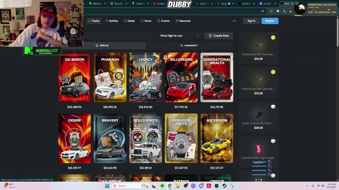339x190 pixels.
Task: Open the Exquisite Taste pack
Action: [x=181, y=138]
